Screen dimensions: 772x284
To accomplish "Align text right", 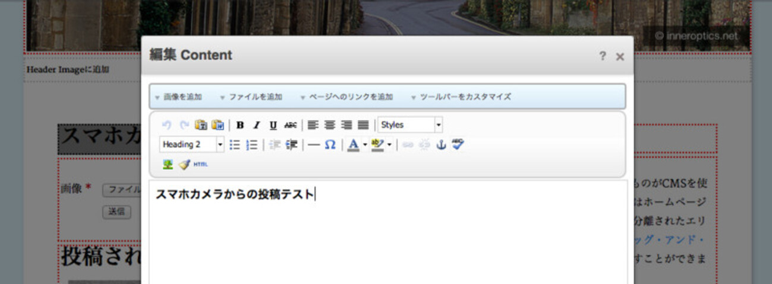I will pos(346,125).
